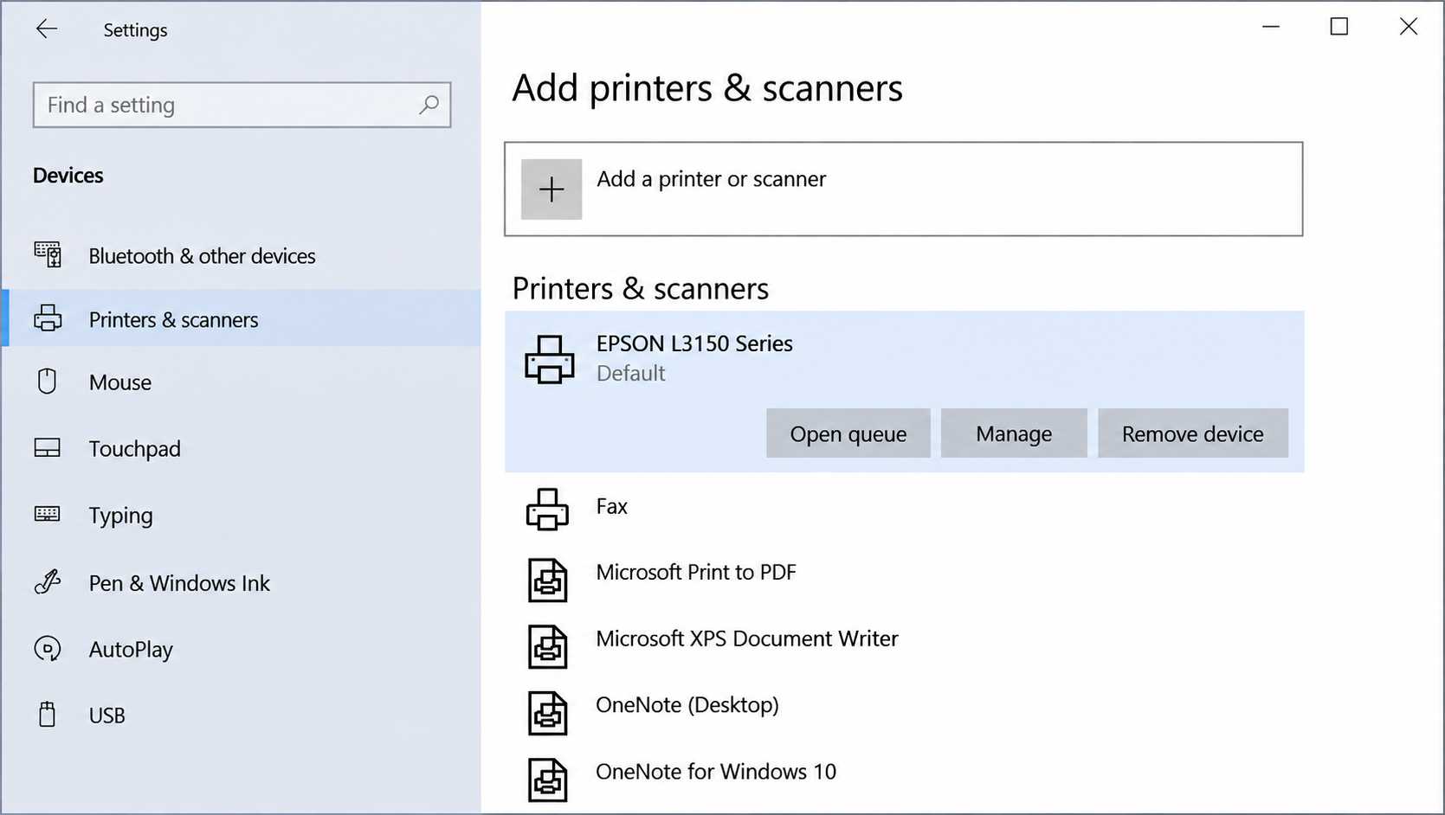Viewport: 1445px width, 815px height.
Task: Click Add a printer or scanner
Action: [903, 189]
